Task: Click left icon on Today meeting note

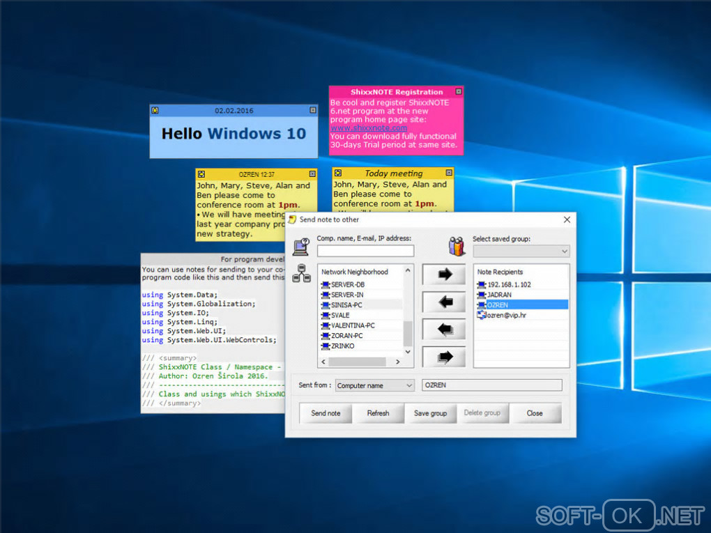Action: click(338, 173)
